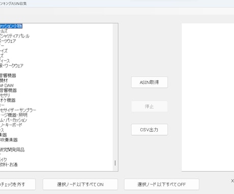
Task: Select the ポーツウェア tree row
Action: [8, 41]
